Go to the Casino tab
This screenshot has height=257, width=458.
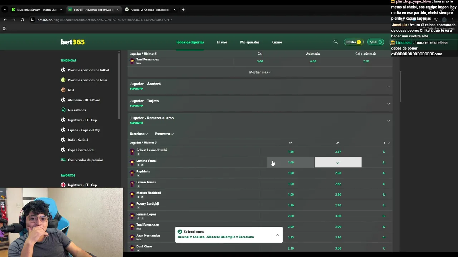click(x=277, y=42)
